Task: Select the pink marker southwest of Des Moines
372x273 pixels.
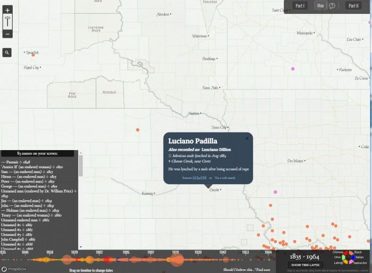Action: click(275, 192)
